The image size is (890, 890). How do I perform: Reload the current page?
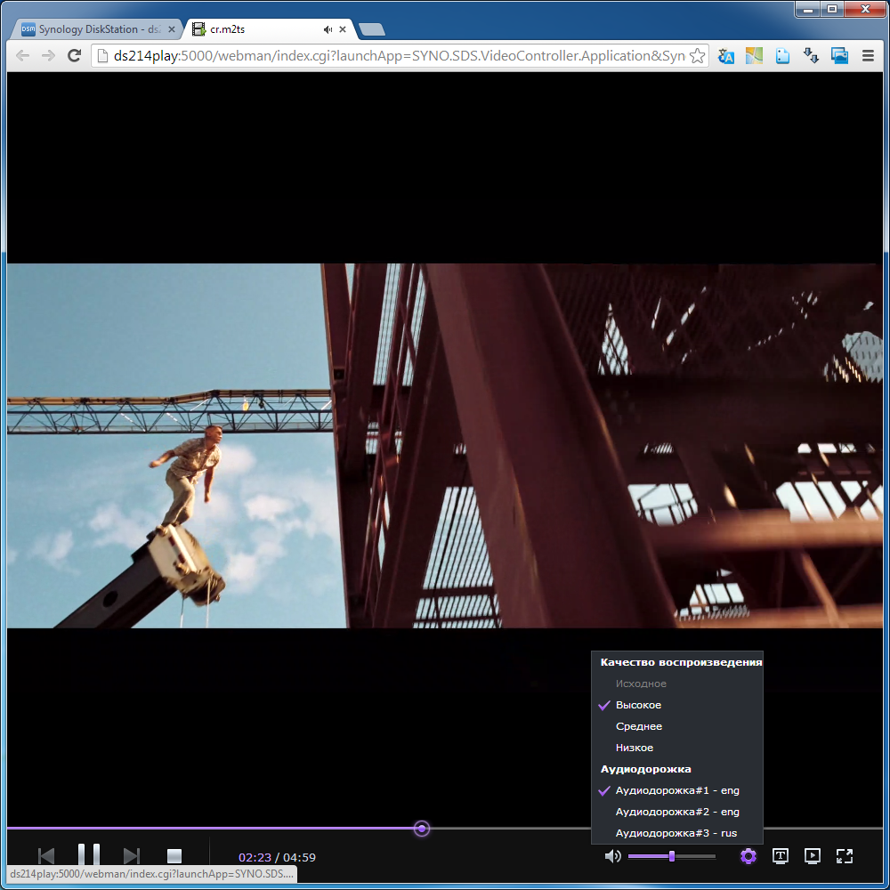coord(75,55)
